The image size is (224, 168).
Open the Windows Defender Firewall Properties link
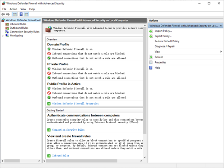click(75, 103)
